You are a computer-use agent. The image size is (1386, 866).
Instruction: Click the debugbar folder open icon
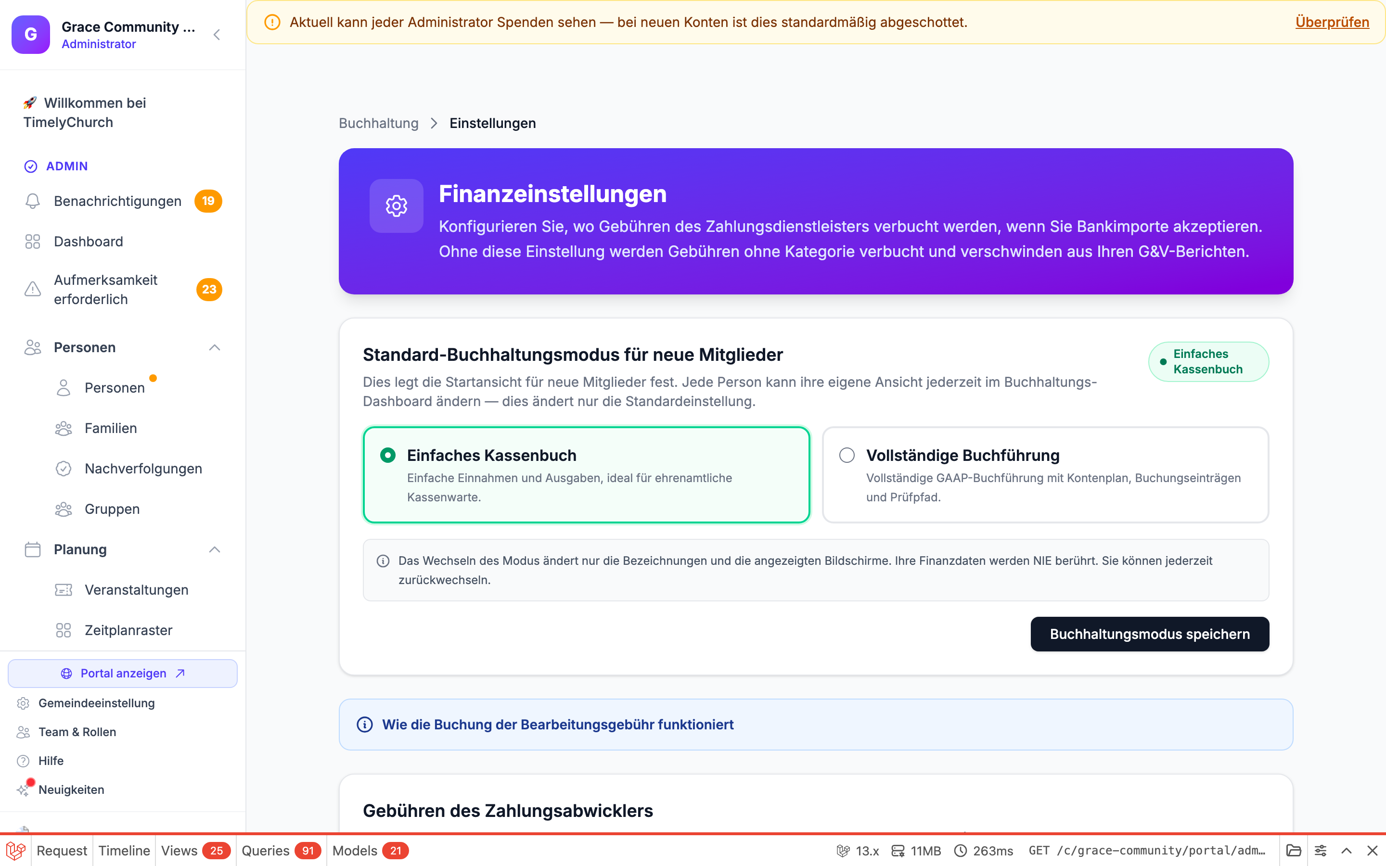tap(1294, 851)
